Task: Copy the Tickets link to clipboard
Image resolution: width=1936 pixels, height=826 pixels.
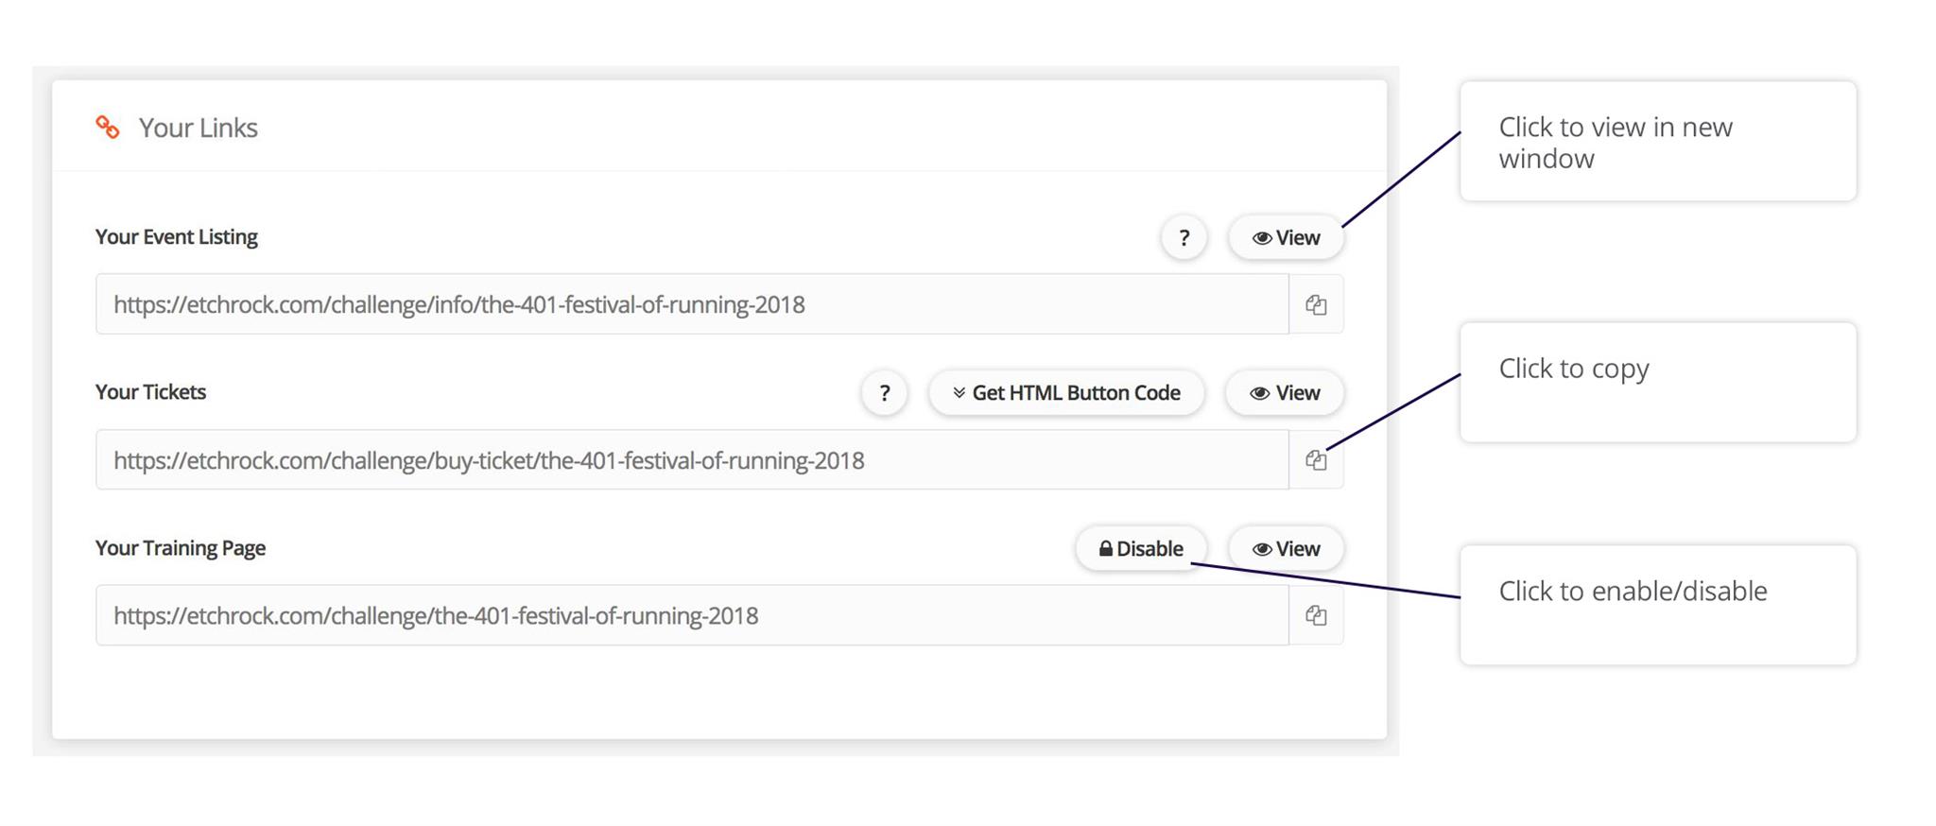Action: pyautogui.click(x=1316, y=460)
